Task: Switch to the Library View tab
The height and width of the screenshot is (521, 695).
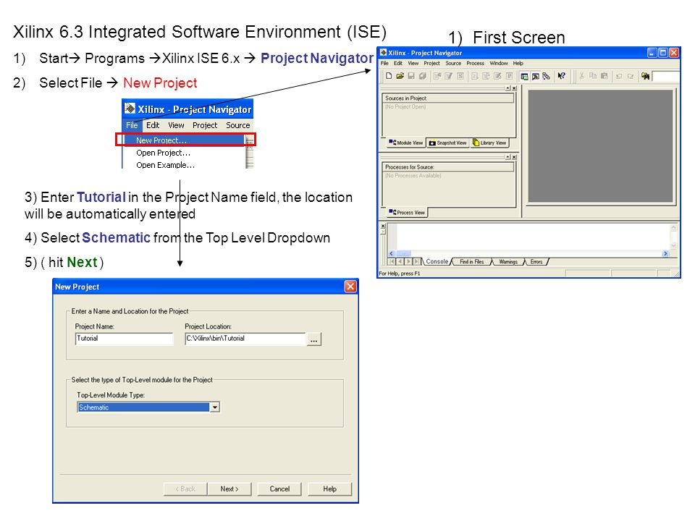Action: point(489,143)
